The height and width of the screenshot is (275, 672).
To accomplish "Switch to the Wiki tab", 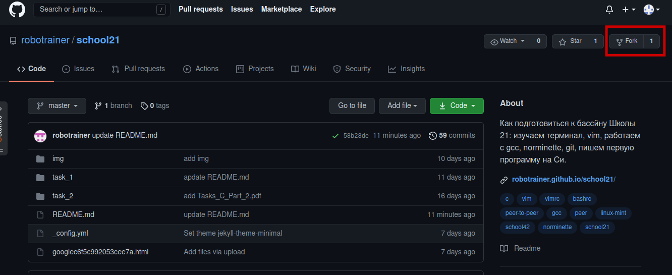I will tap(304, 69).
